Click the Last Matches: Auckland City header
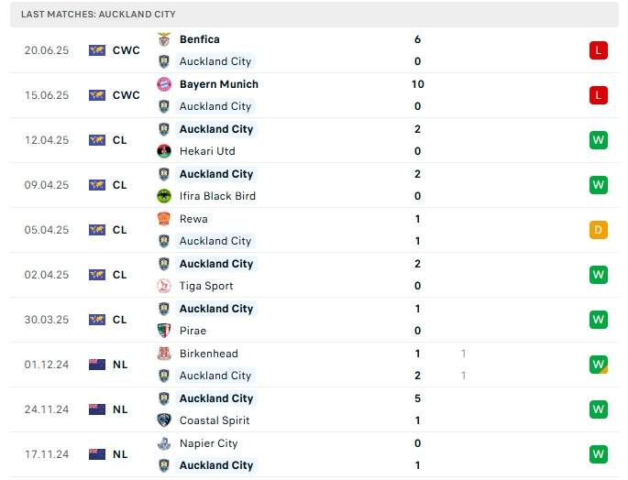The width and height of the screenshot is (628, 480). click(x=98, y=15)
